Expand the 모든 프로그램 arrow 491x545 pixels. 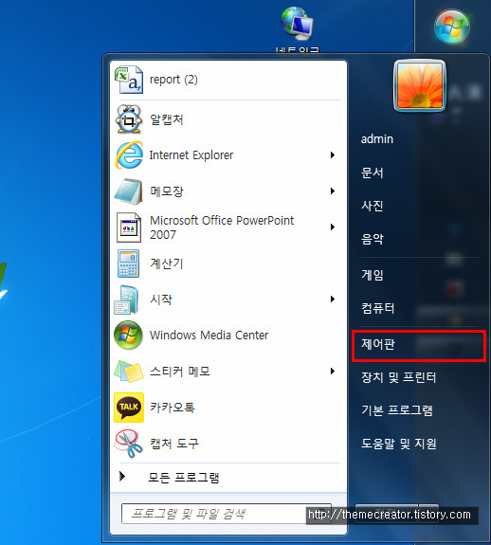(122, 477)
